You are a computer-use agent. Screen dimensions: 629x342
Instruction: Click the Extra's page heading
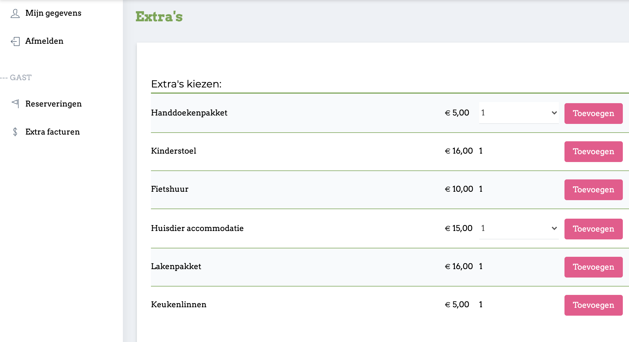coord(159,16)
